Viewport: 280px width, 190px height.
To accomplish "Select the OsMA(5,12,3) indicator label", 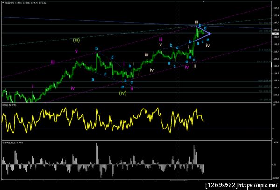I will 10,143.
